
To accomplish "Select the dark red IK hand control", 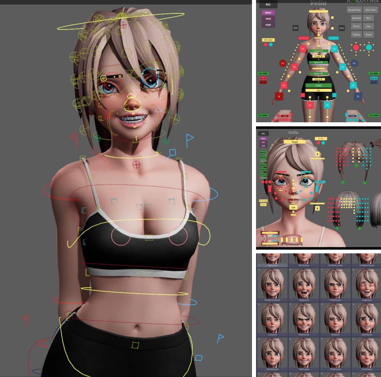I will tap(279, 96).
